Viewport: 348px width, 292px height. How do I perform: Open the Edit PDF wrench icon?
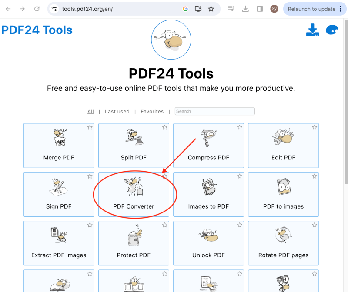(x=283, y=137)
